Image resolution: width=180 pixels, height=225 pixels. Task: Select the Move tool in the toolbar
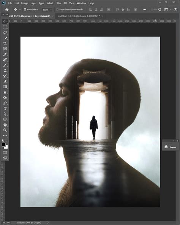5,22
